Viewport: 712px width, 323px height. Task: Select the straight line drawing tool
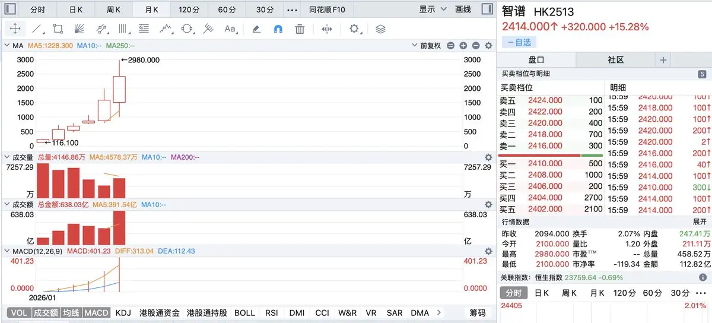[37, 28]
